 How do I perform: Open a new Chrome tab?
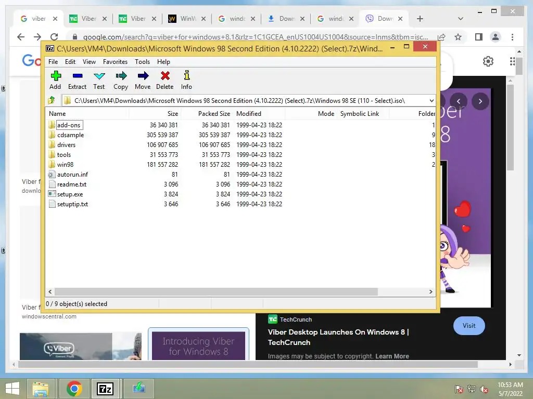click(420, 19)
